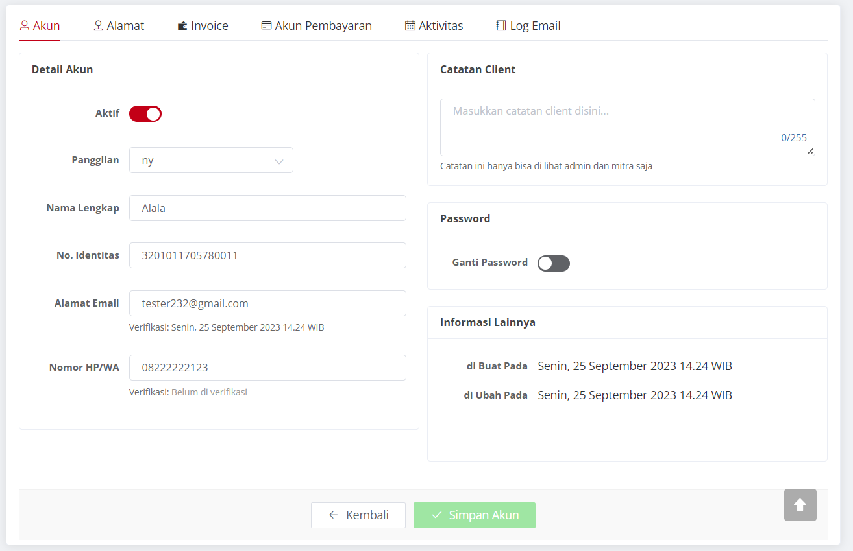Click into the Catatan Client notes textarea
The width and height of the screenshot is (853, 551).
tap(627, 127)
